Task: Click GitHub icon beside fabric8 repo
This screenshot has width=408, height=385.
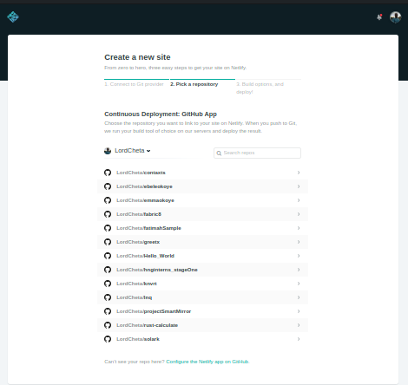Action: (x=108, y=214)
